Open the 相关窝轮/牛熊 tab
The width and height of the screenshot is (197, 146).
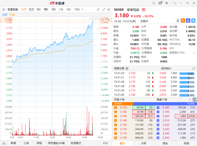(x=56, y=143)
